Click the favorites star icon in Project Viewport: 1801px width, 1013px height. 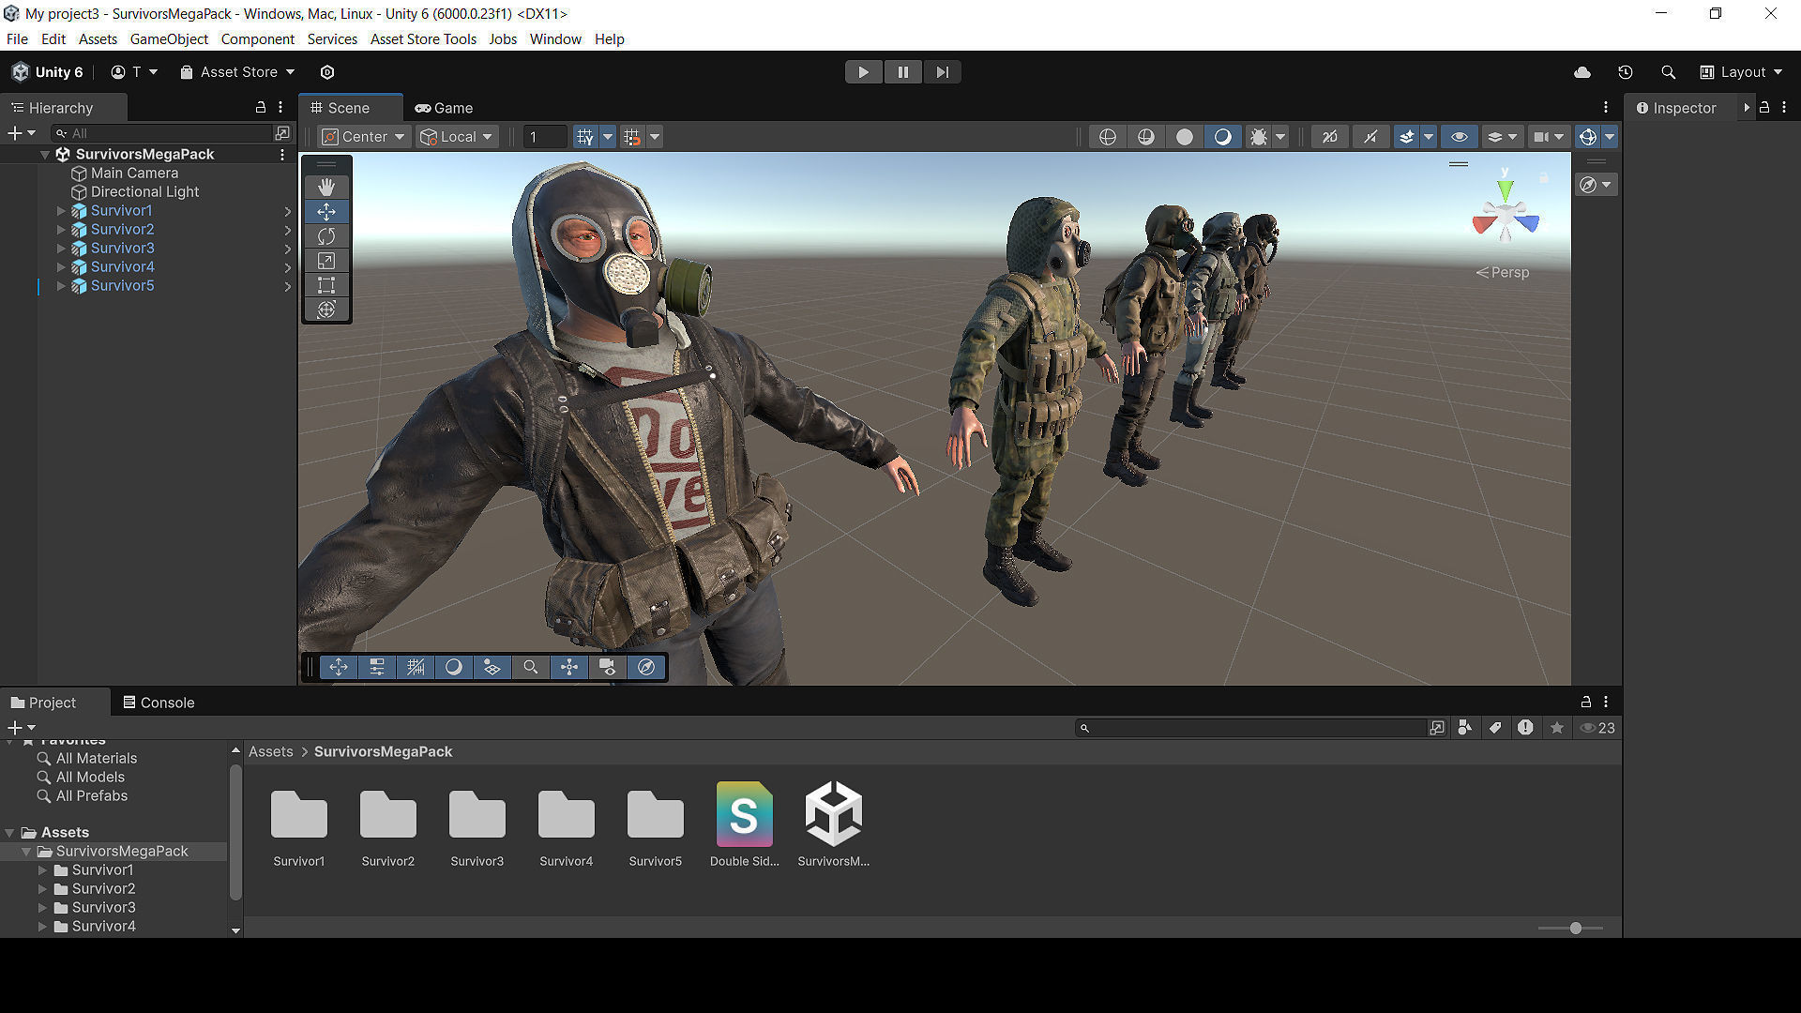click(1557, 728)
